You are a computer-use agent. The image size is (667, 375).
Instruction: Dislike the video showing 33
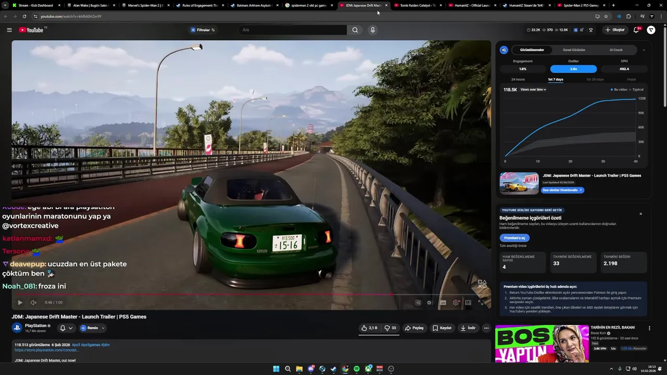point(390,328)
